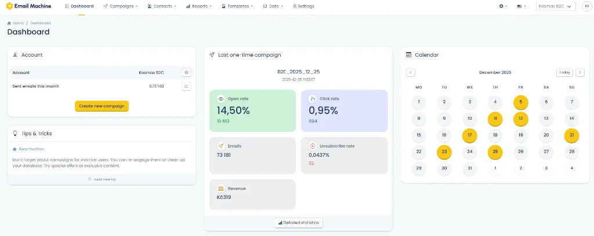
Task: Expand the Campaigns menu
Action: [x=121, y=6]
